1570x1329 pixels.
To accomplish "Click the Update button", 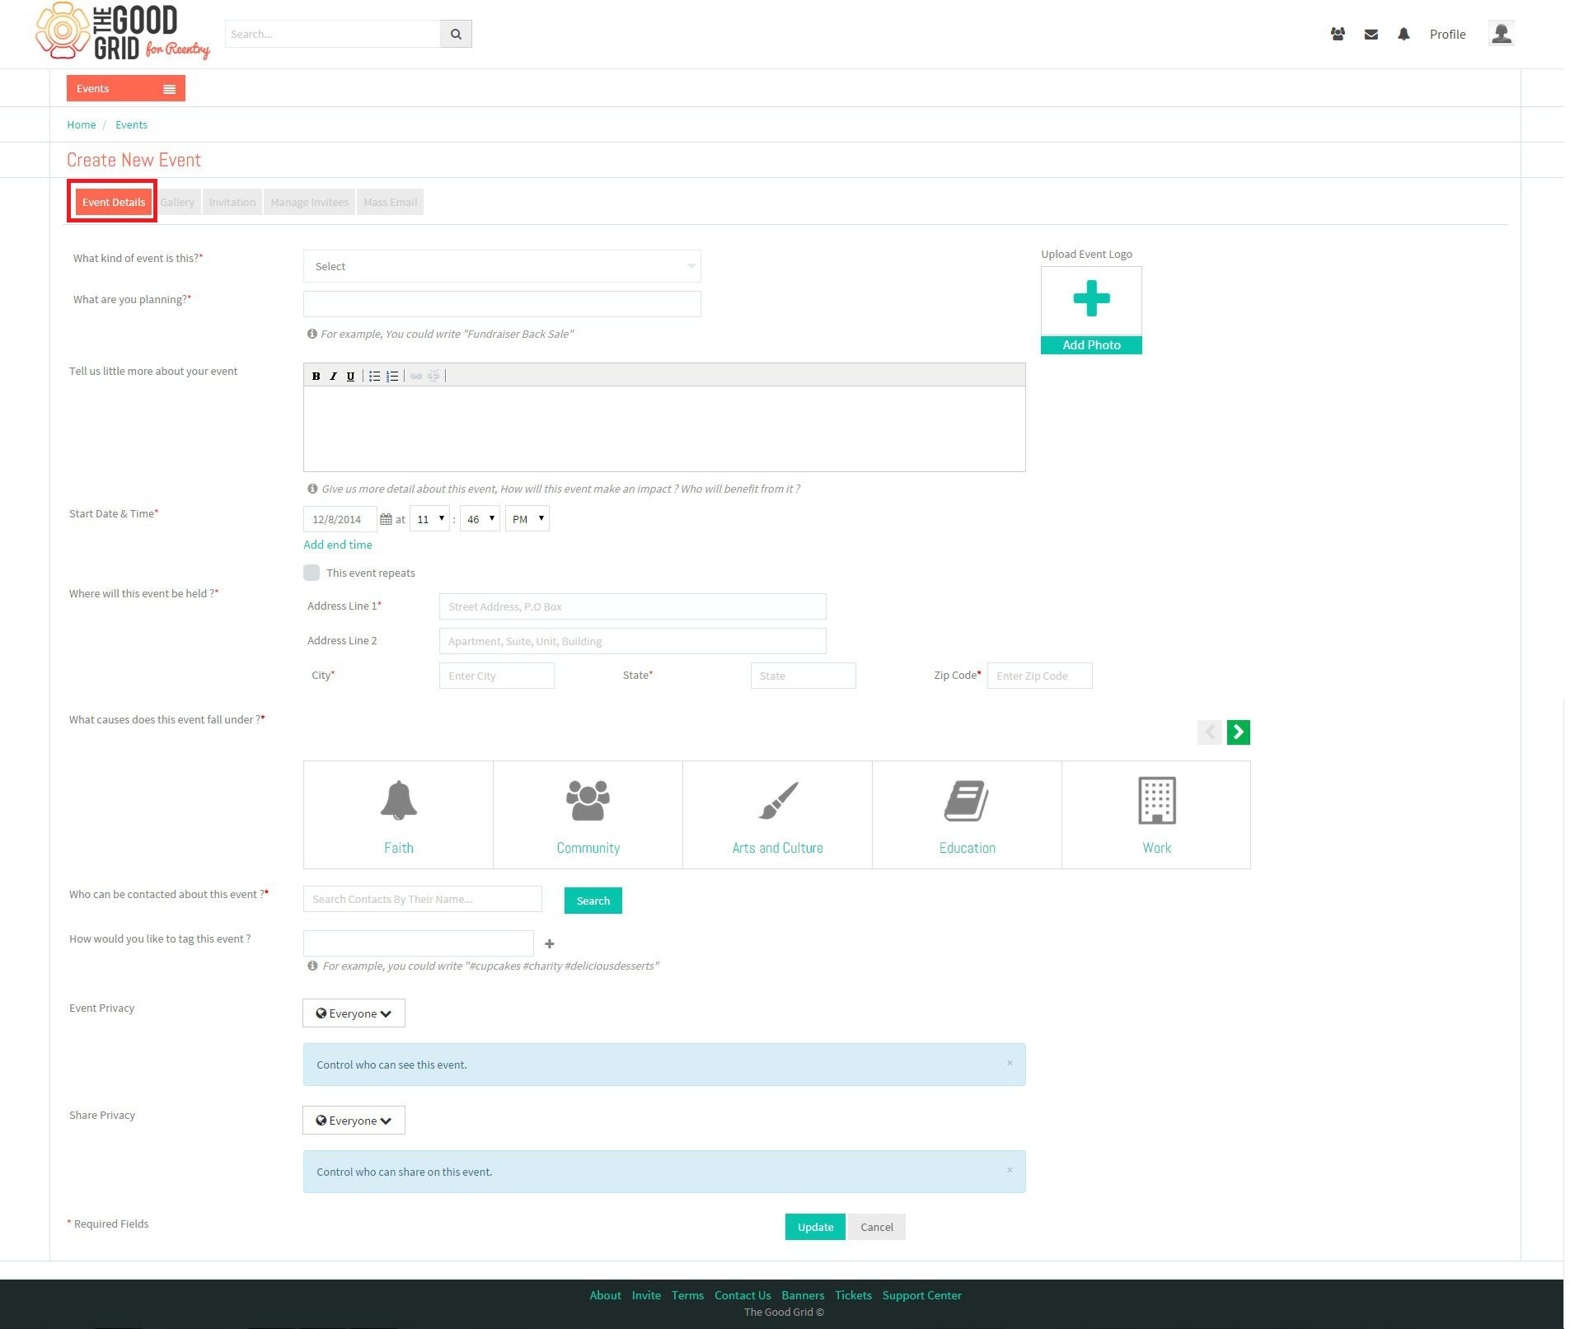I will pyautogui.click(x=815, y=1227).
